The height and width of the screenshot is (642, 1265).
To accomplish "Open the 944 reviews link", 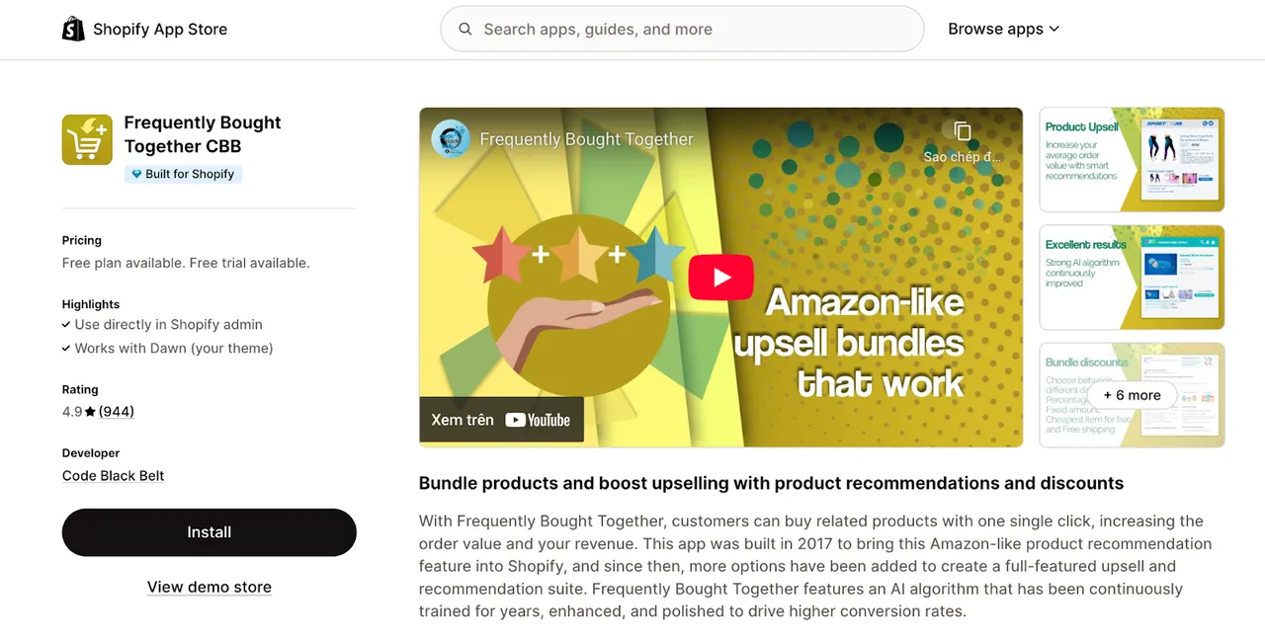I will (117, 412).
